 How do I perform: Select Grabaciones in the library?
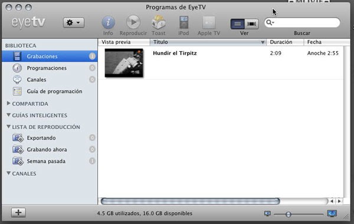[50, 56]
